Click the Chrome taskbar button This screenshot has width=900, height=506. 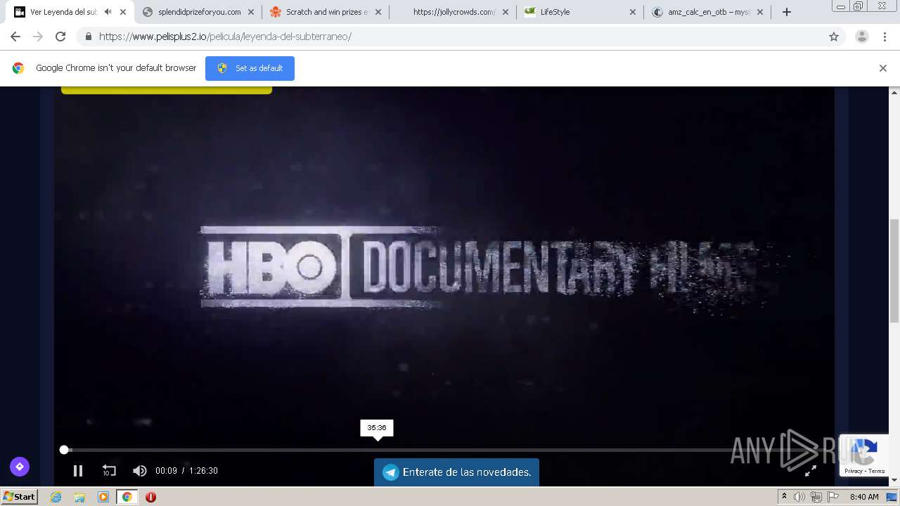(127, 497)
